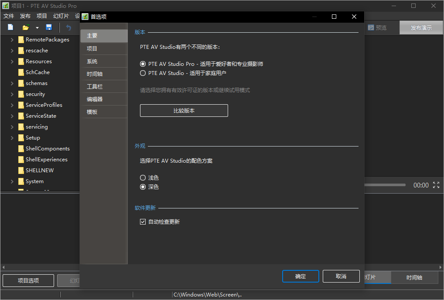Click the PTE AV Studio logo on 首选项 dialog

[85, 17]
